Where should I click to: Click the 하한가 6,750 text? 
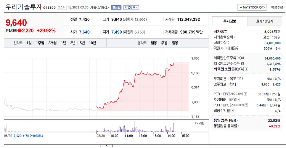click(134, 32)
